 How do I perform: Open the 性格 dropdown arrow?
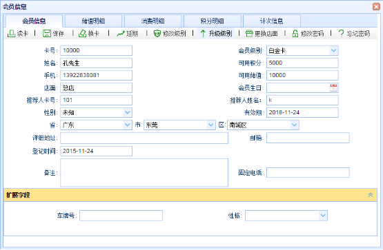pyautogui.click(x=323, y=216)
